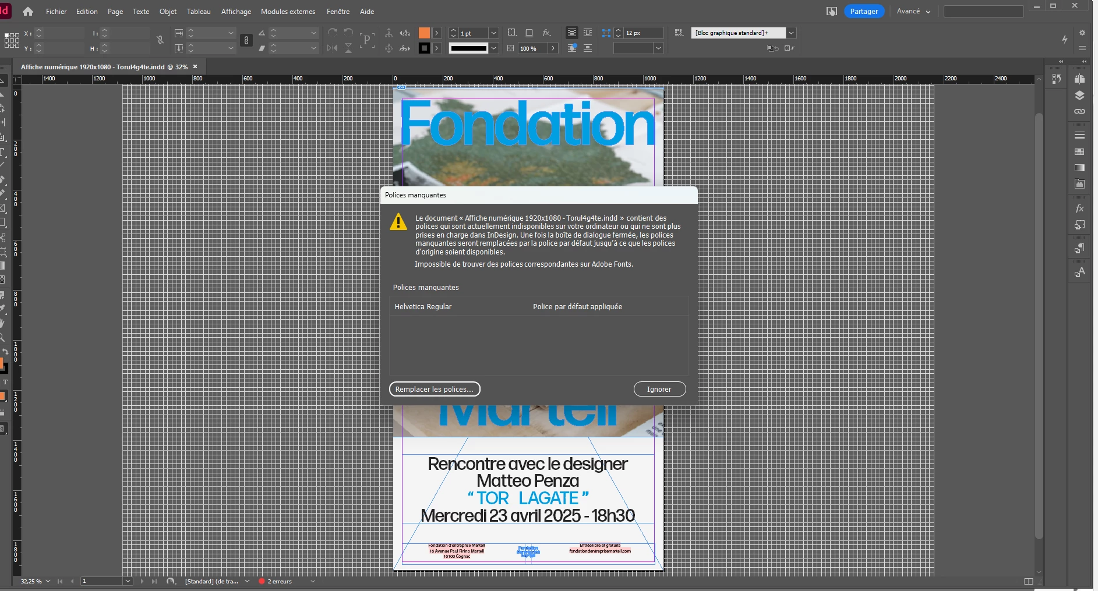Click the orange fill color swatch
Screen dimensions: 1098x591
[424, 33]
